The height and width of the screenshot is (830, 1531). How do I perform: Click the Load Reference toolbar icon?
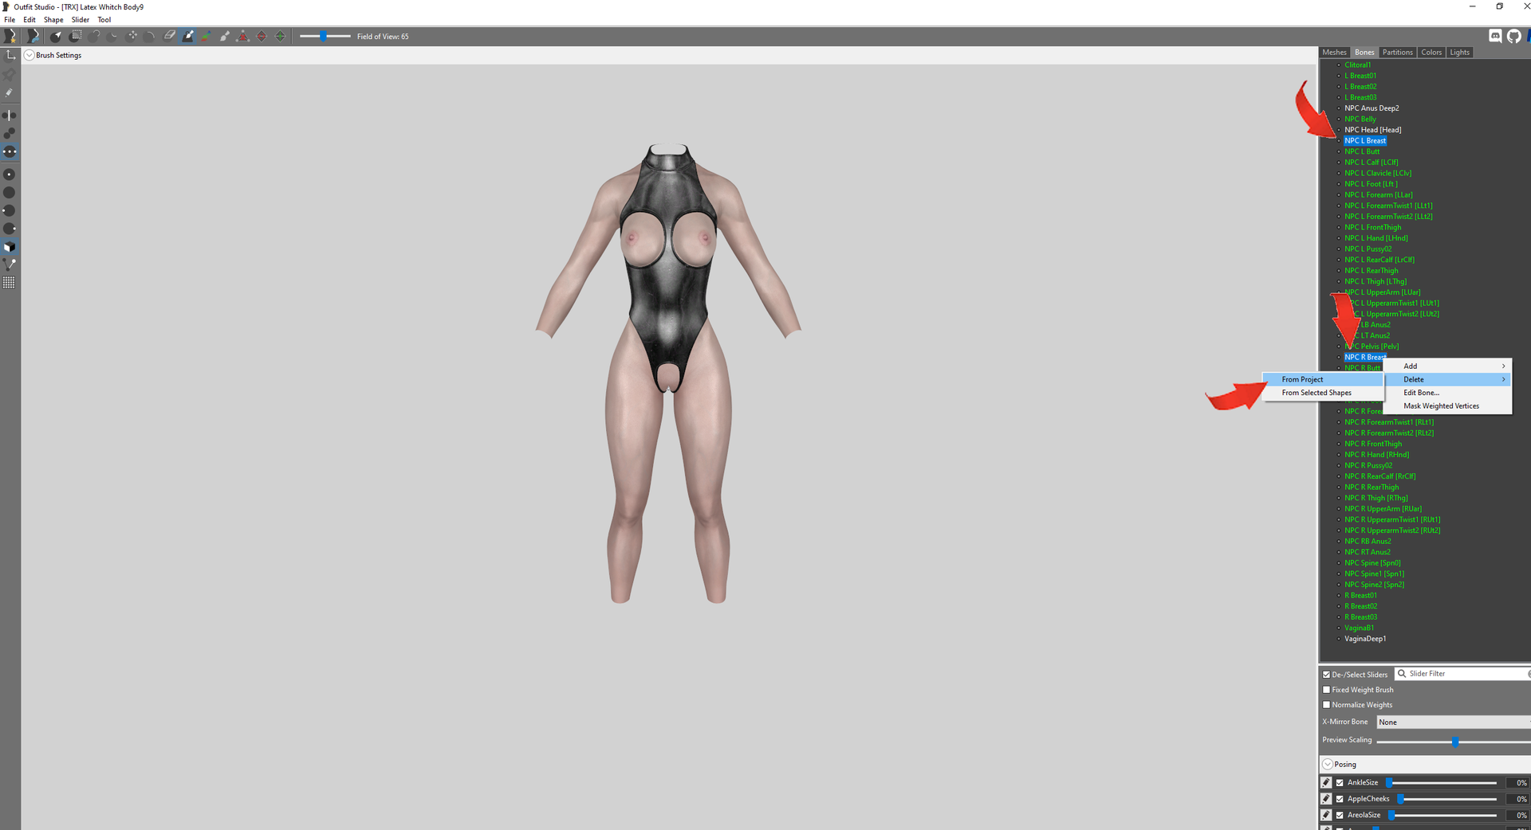(x=33, y=36)
